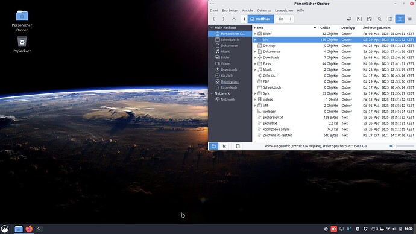Viewport: 416px width, 234px height.
Task: Expand the Sync folder row
Action: click(x=255, y=93)
